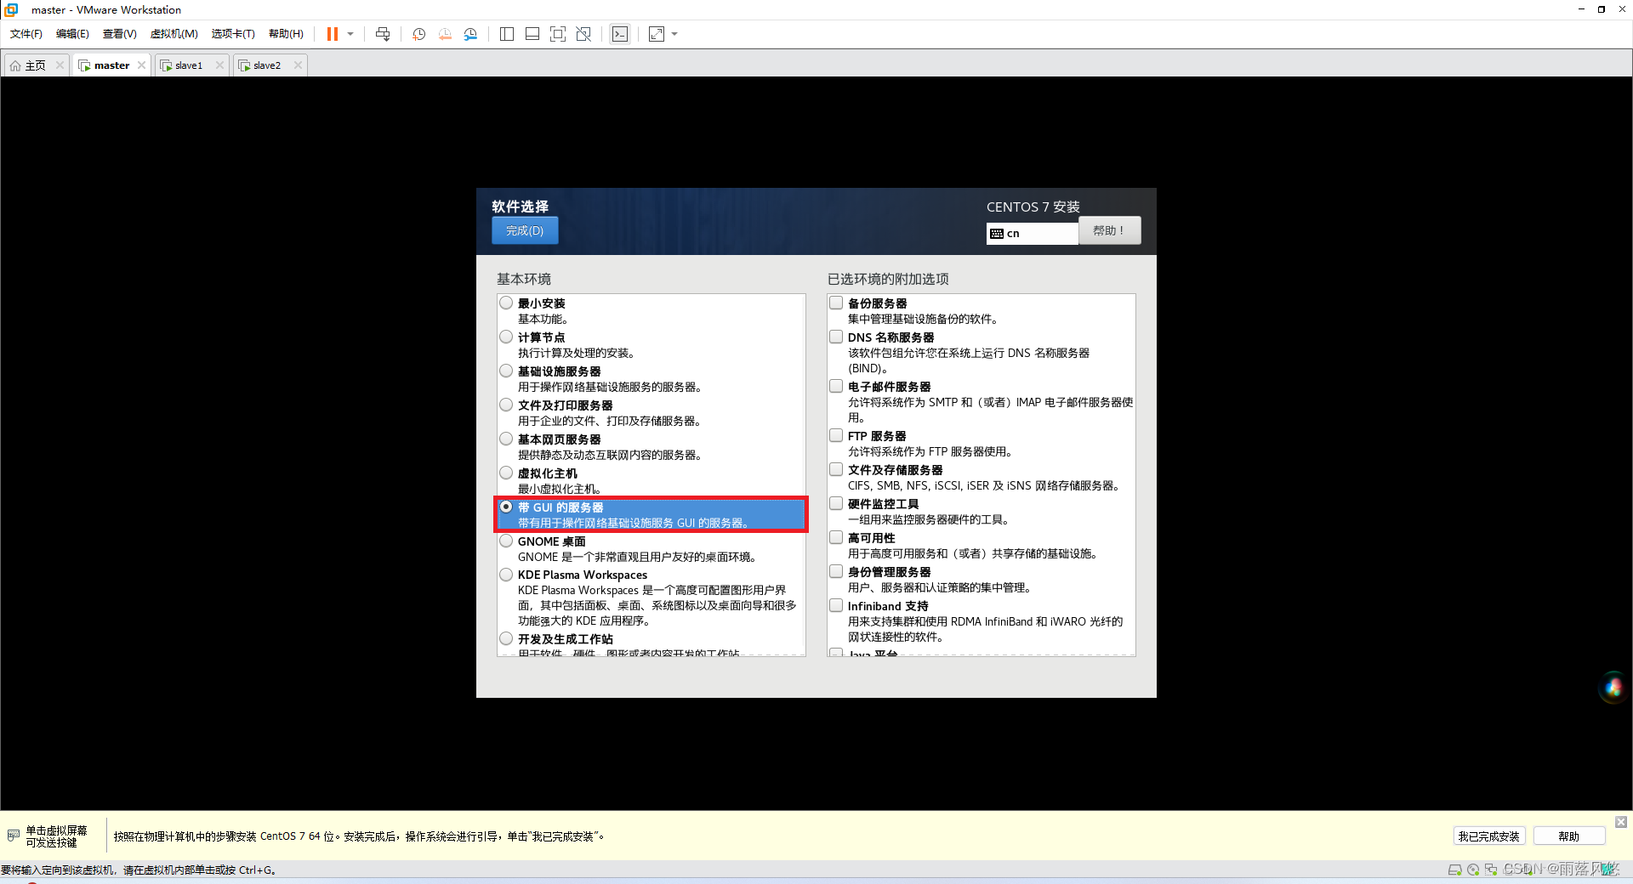Check the FTP 服务器 checkbox
The width and height of the screenshot is (1633, 884).
836,435
